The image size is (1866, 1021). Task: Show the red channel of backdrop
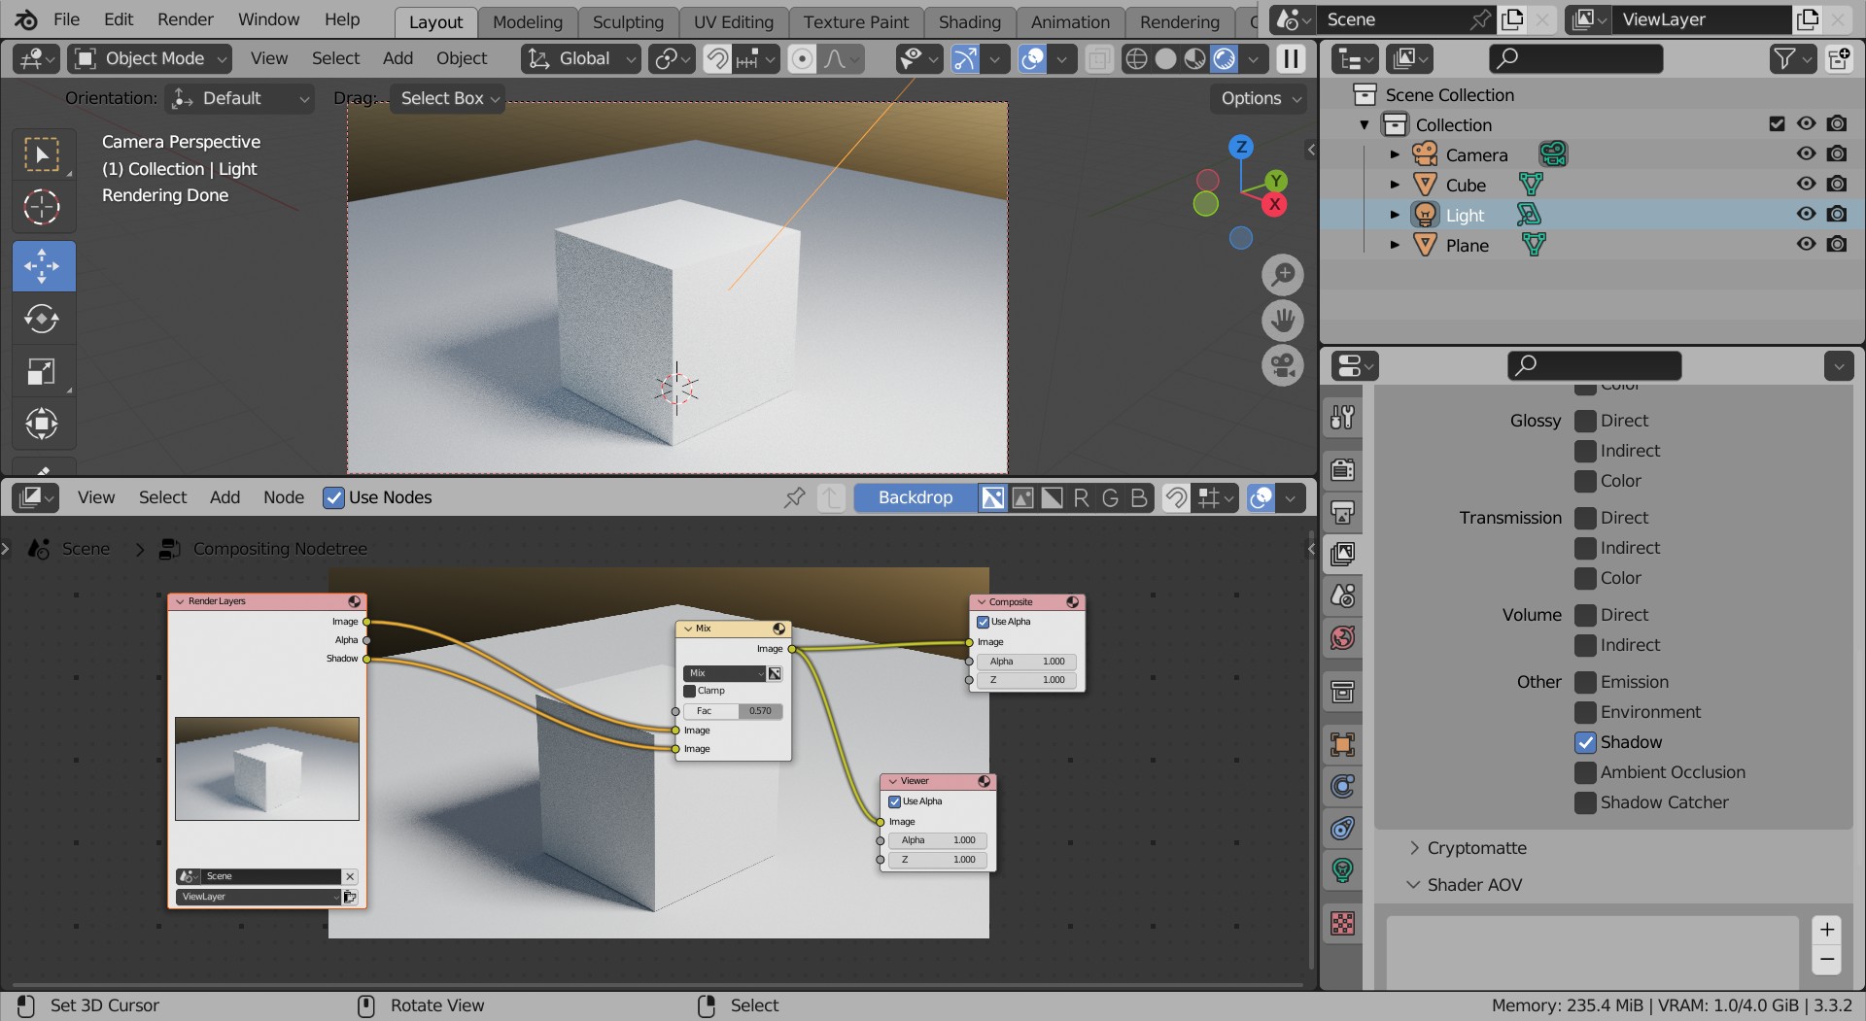click(1082, 497)
